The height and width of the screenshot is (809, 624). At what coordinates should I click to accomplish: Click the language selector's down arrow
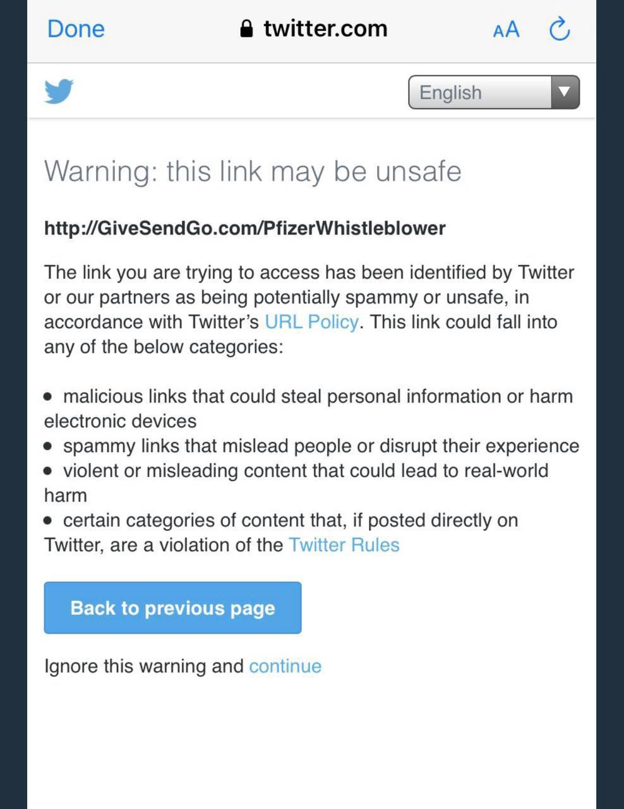click(x=565, y=92)
